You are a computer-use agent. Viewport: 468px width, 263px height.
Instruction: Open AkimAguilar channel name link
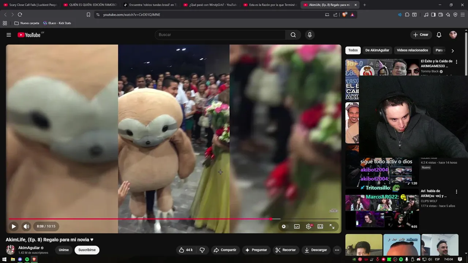29,248
